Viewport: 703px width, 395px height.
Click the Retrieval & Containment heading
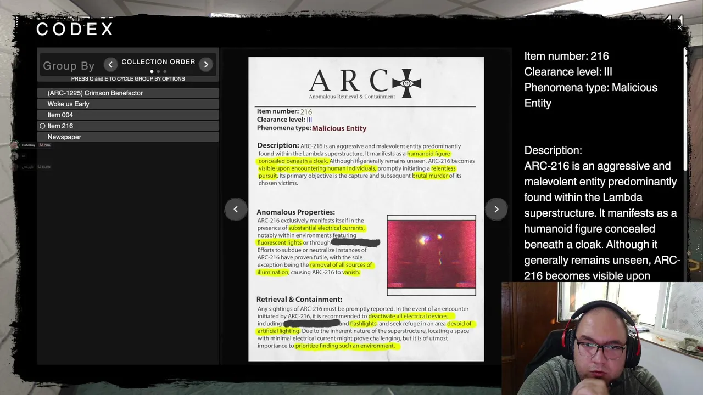pos(299,299)
